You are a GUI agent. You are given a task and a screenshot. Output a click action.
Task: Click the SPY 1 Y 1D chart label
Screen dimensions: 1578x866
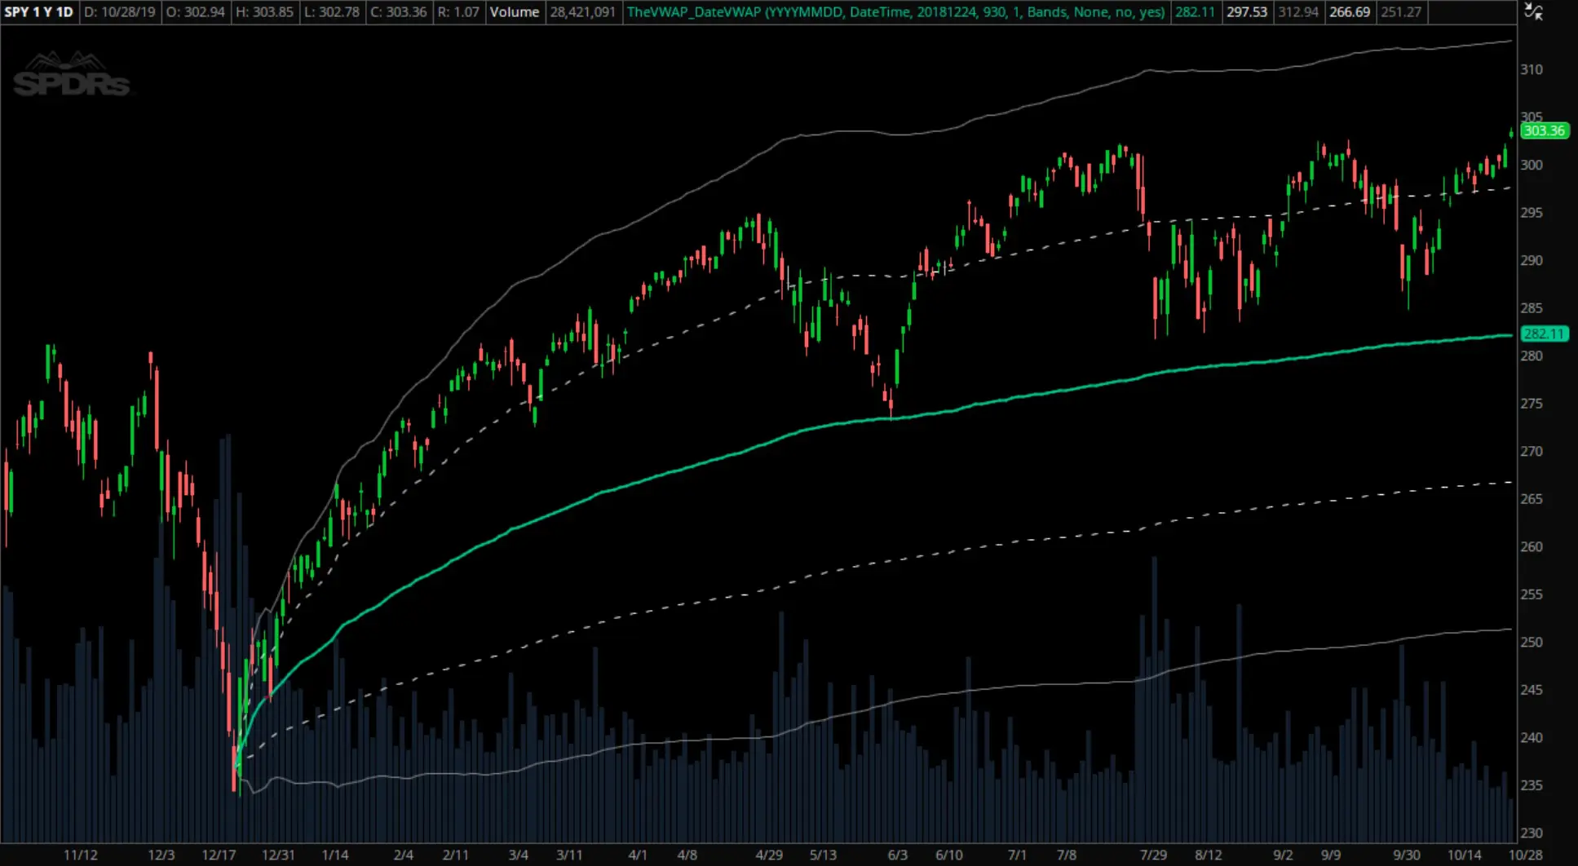(x=39, y=12)
